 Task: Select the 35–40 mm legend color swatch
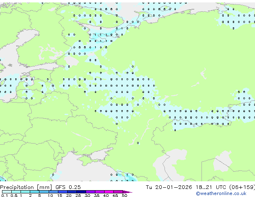click(100, 192)
